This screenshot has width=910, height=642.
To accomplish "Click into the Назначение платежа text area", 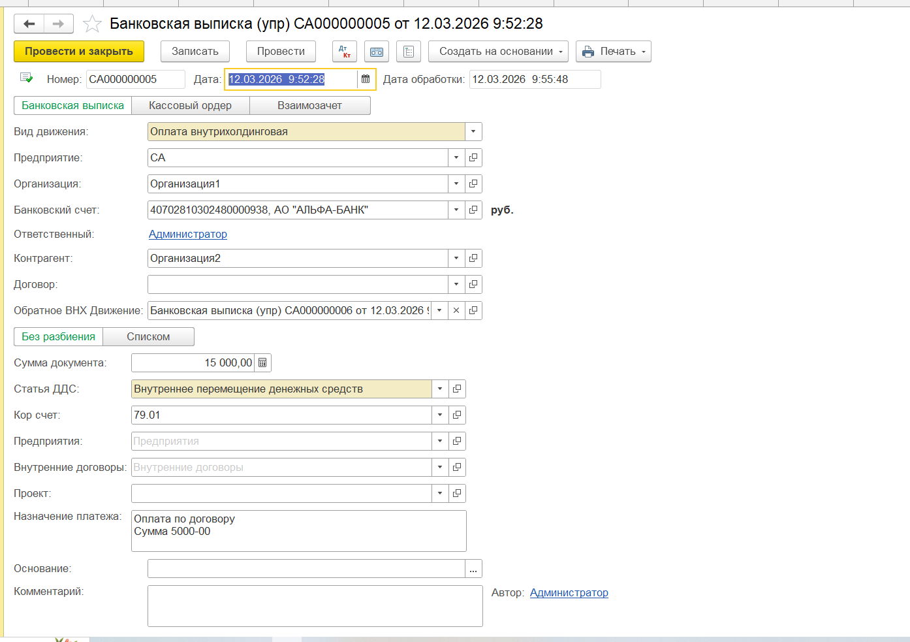I will 299,531.
